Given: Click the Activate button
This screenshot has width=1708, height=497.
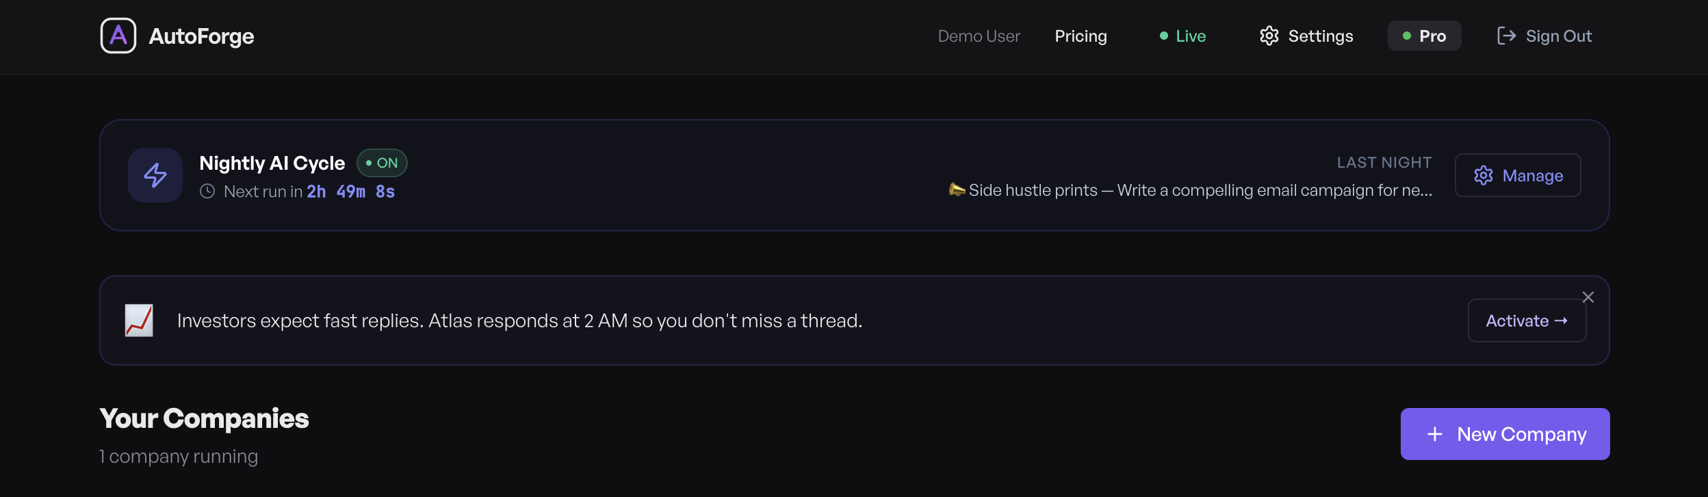Looking at the screenshot, I should click(x=1527, y=320).
